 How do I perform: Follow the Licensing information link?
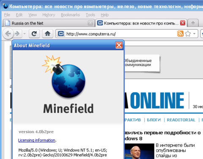pyautogui.click(x=37, y=140)
